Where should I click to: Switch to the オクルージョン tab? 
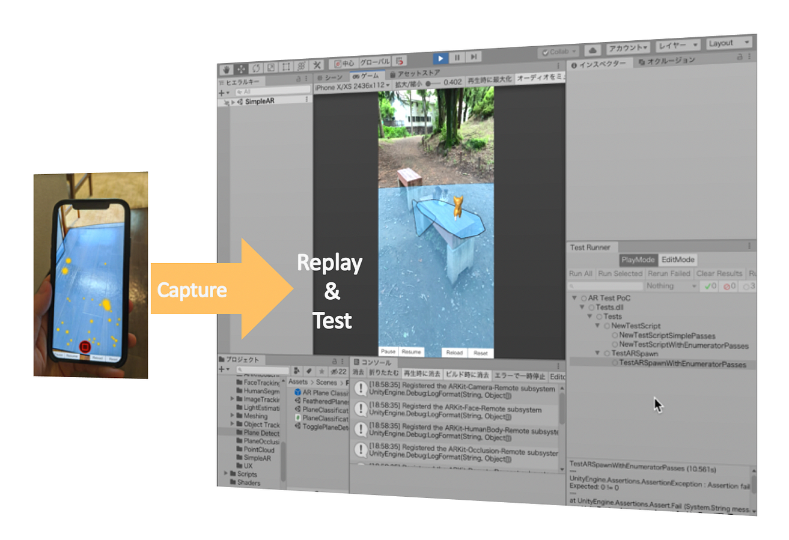667,61
